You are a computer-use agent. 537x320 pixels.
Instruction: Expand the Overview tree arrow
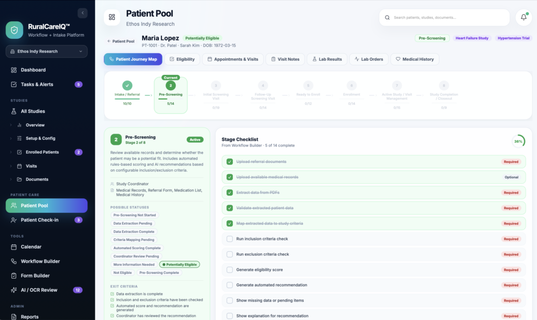point(11,125)
